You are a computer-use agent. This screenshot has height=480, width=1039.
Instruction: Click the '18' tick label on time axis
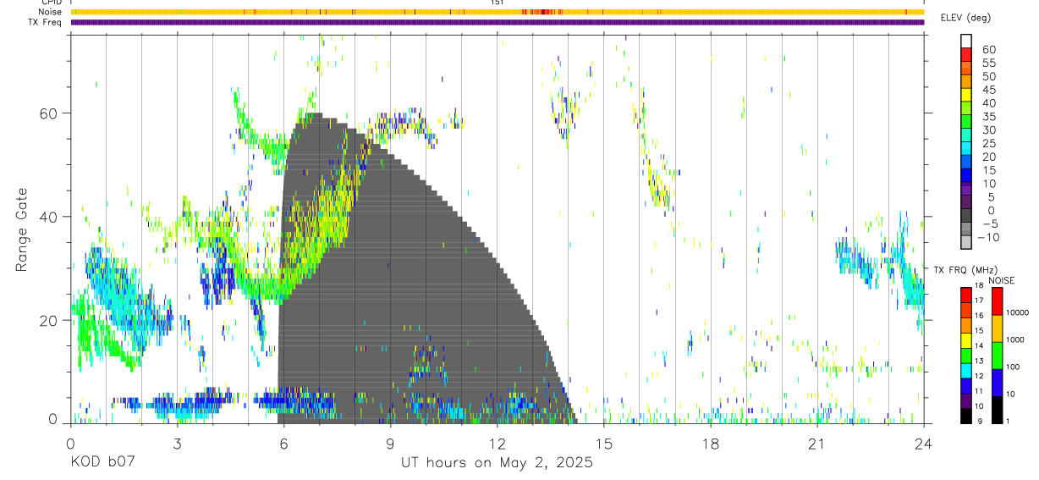(x=710, y=444)
